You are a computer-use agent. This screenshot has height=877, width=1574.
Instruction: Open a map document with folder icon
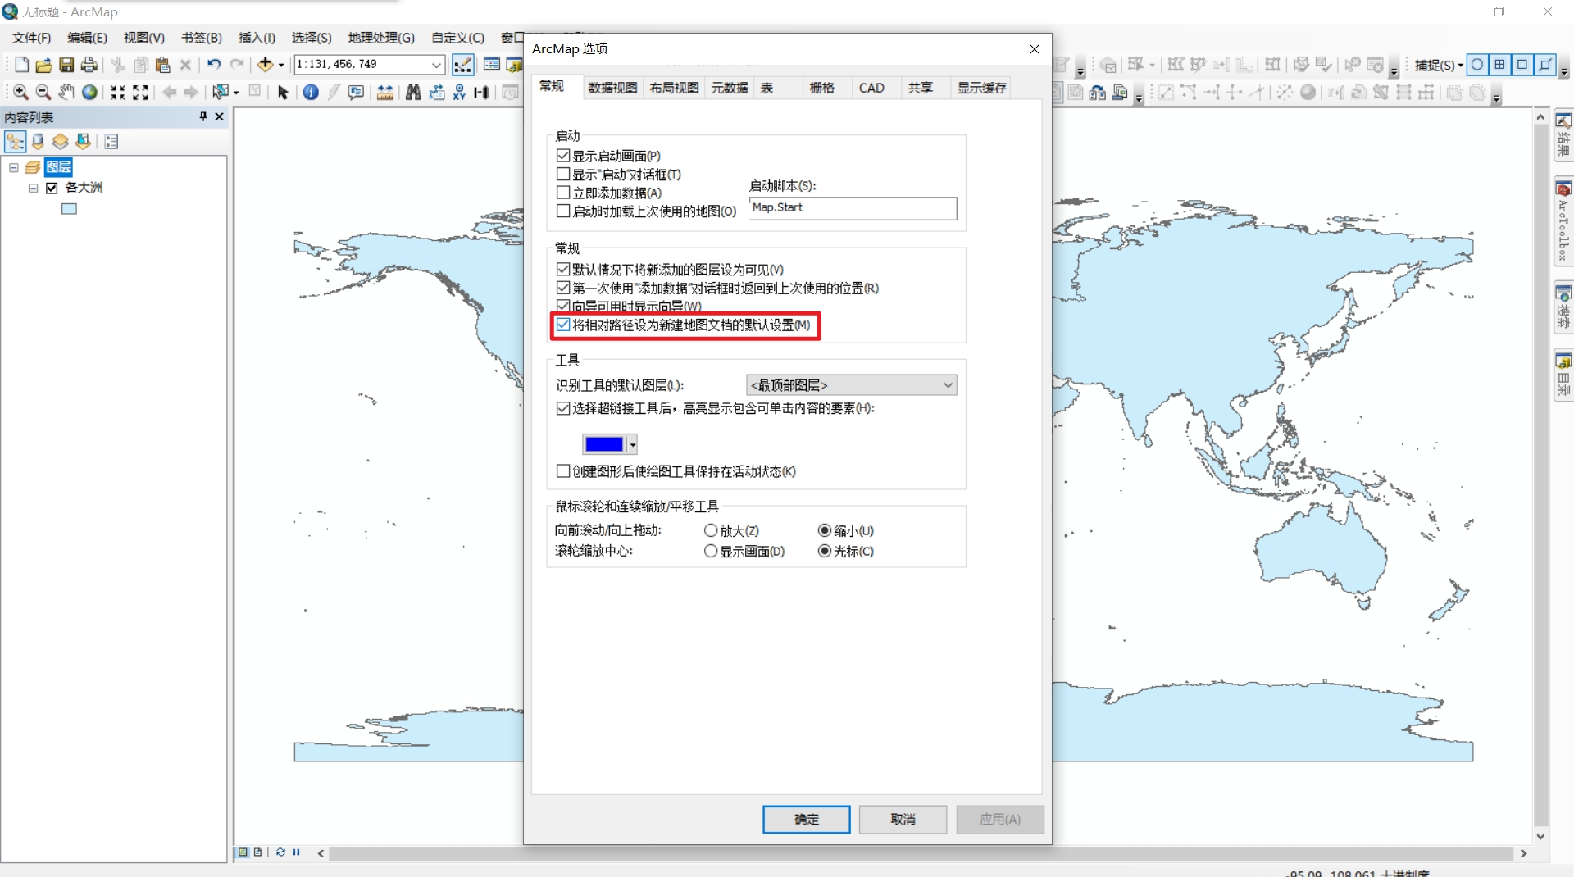[43, 65]
